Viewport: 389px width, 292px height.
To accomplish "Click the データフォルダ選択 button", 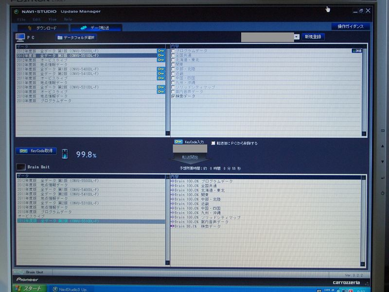I will click(76, 37).
